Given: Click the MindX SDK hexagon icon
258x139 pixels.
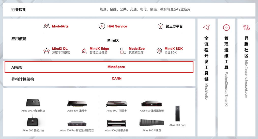Looking at the screenshot, I should point(159,51).
